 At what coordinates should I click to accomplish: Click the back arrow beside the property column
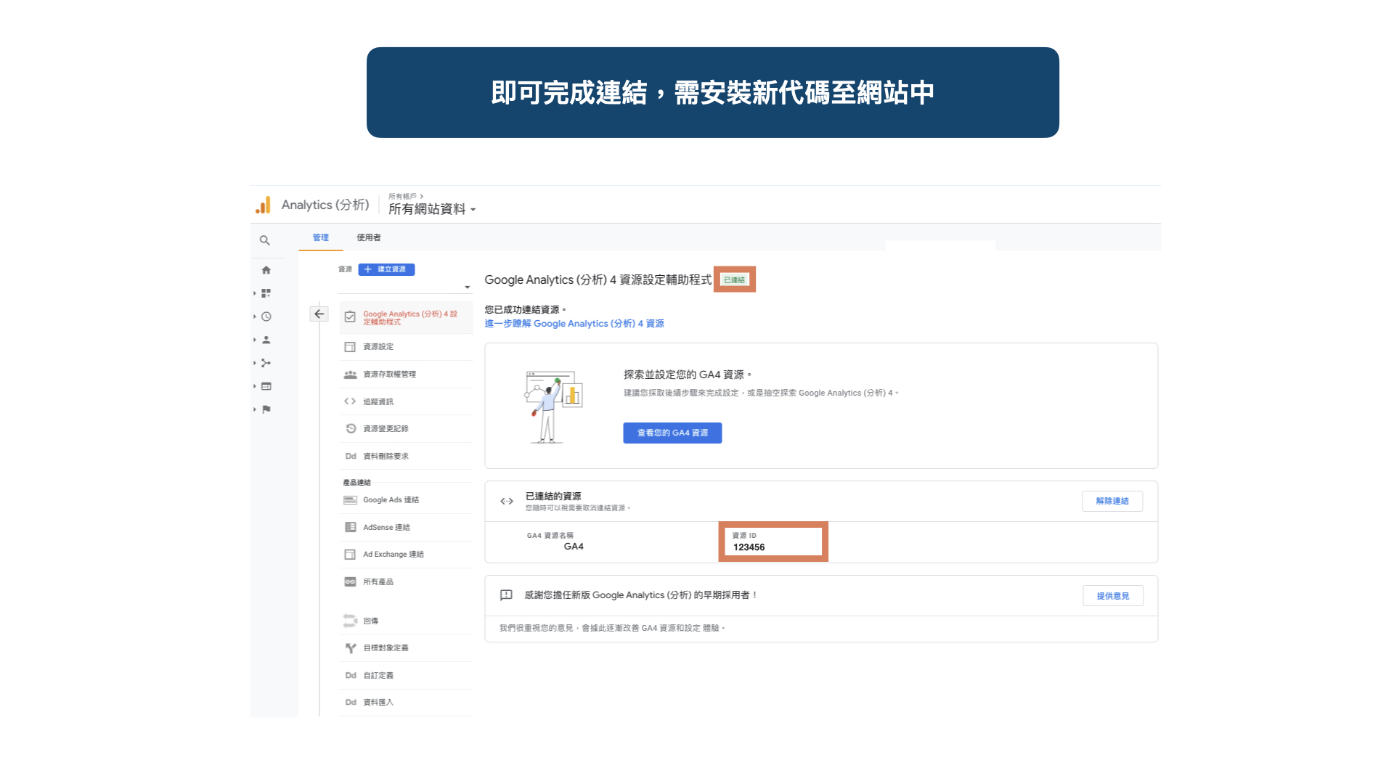click(319, 314)
